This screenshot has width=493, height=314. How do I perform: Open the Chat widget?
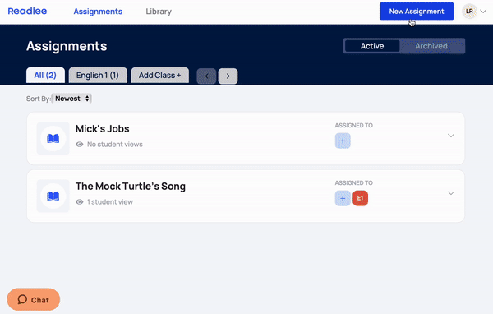(x=34, y=299)
